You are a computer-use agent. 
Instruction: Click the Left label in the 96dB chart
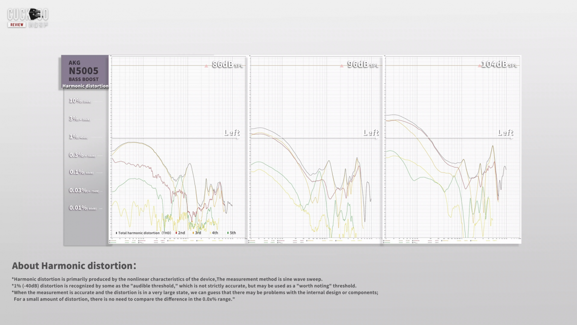(370, 132)
